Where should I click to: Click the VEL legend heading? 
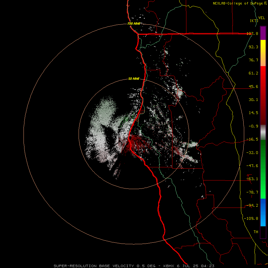pyautogui.click(x=261, y=18)
